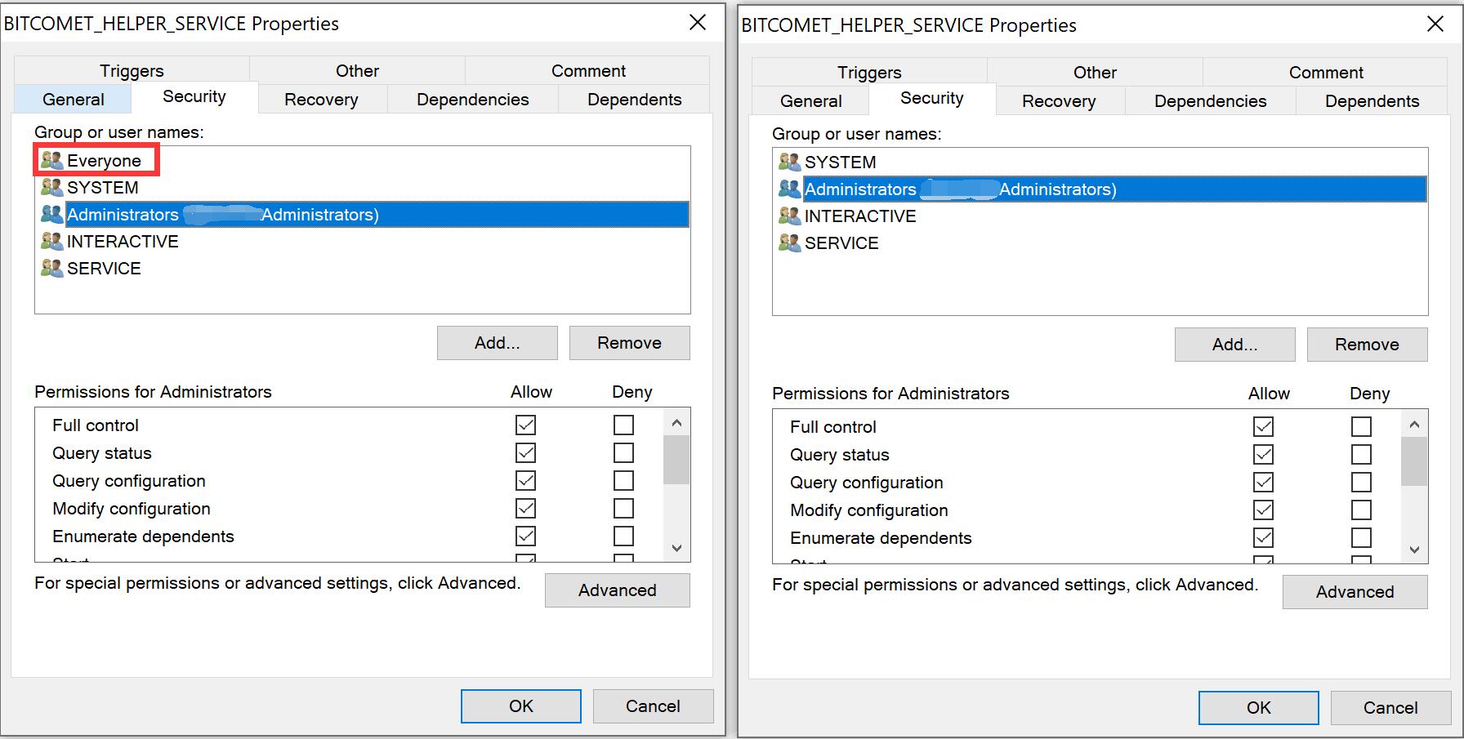The height and width of the screenshot is (739, 1464).
Task: Click Remove button in left window
Action: pos(630,343)
